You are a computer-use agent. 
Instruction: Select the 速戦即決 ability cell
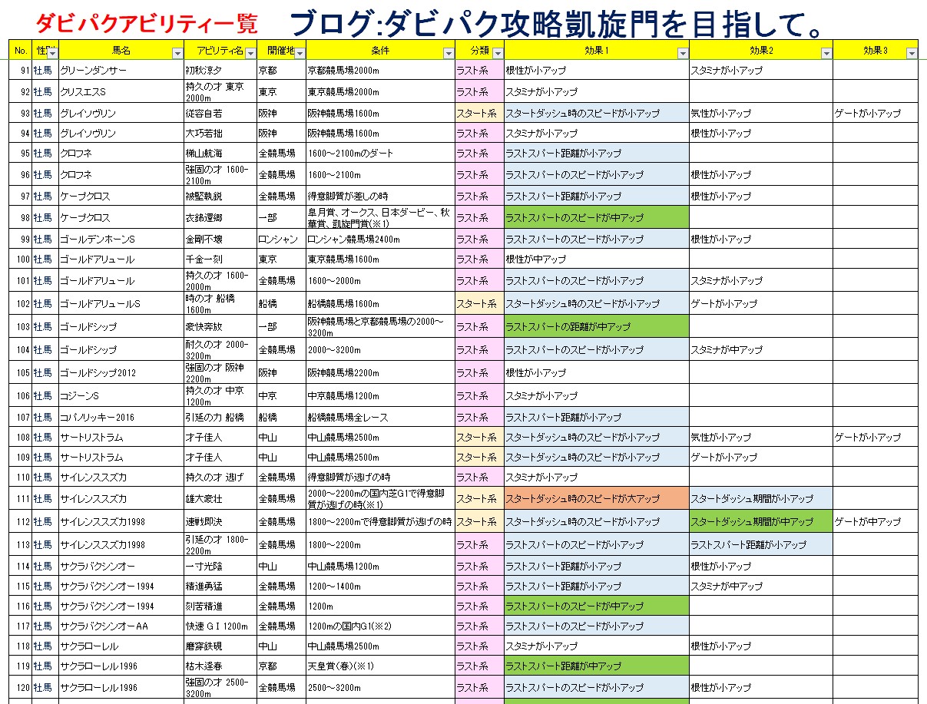pyautogui.click(x=220, y=521)
